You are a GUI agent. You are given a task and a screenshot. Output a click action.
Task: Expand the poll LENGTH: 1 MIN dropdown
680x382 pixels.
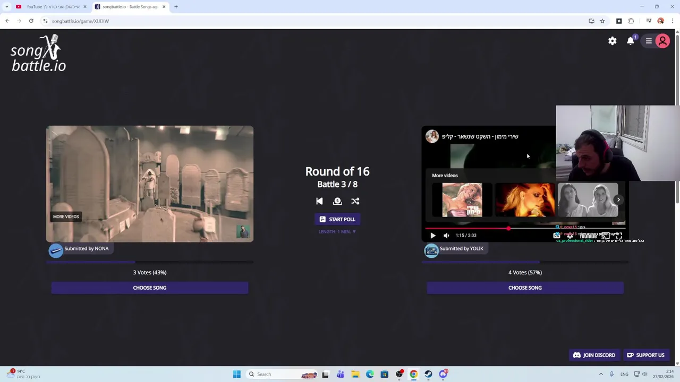coord(337,231)
